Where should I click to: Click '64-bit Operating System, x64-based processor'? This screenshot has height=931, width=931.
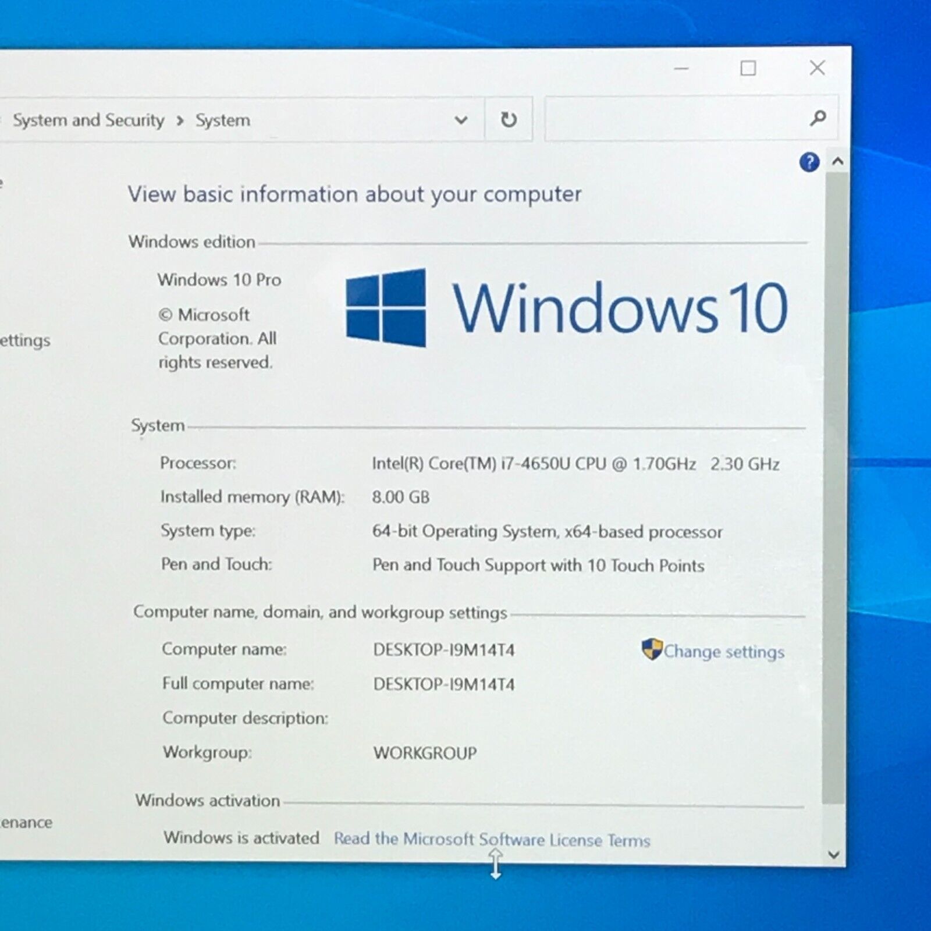click(548, 531)
